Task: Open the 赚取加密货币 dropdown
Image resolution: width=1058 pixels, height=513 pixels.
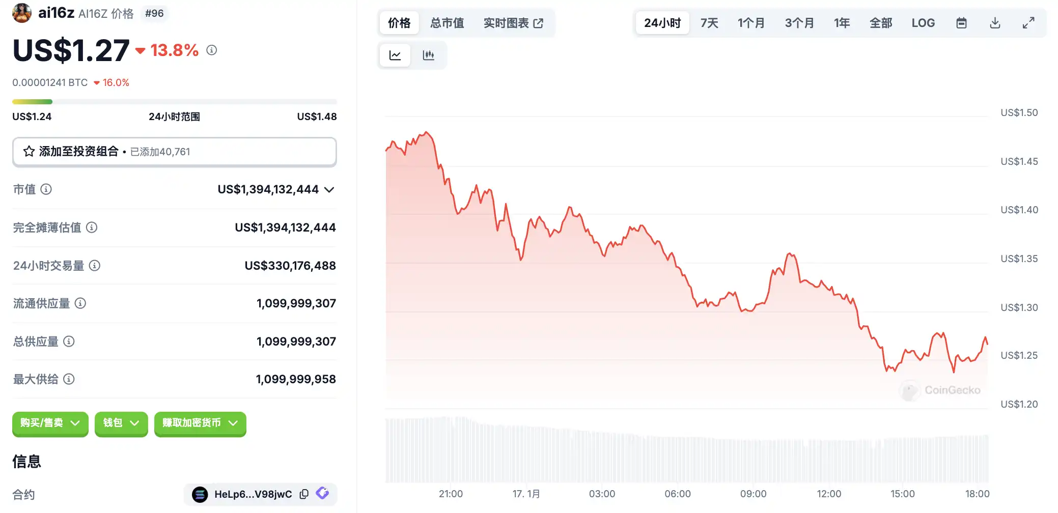Action: (200, 423)
